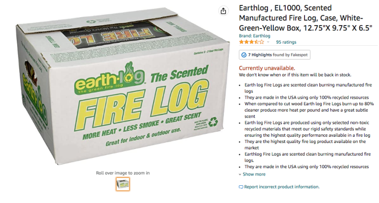Click the Earthlog EL1000 product title
The height and width of the screenshot is (203, 379).
coord(305,18)
